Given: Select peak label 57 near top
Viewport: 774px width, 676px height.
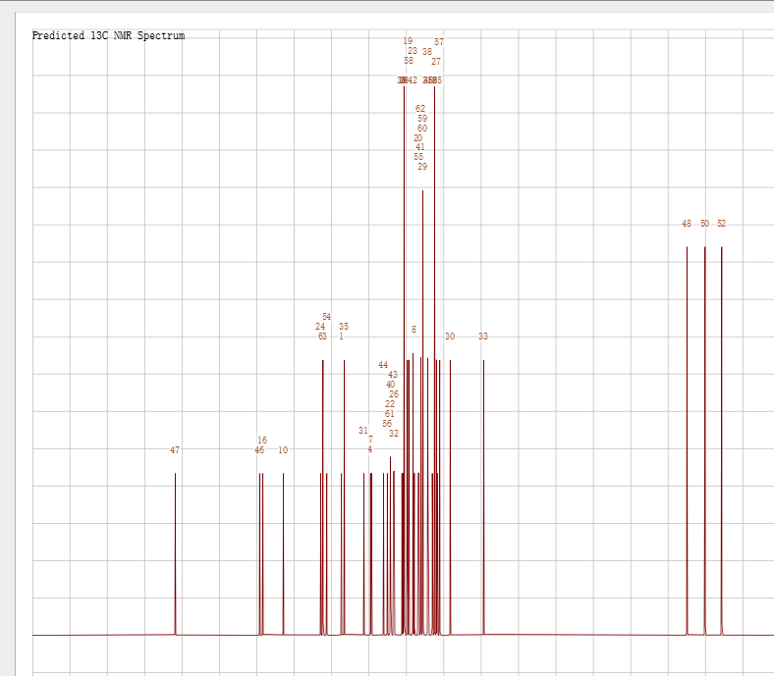Looking at the screenshot, I should [439, 42].
